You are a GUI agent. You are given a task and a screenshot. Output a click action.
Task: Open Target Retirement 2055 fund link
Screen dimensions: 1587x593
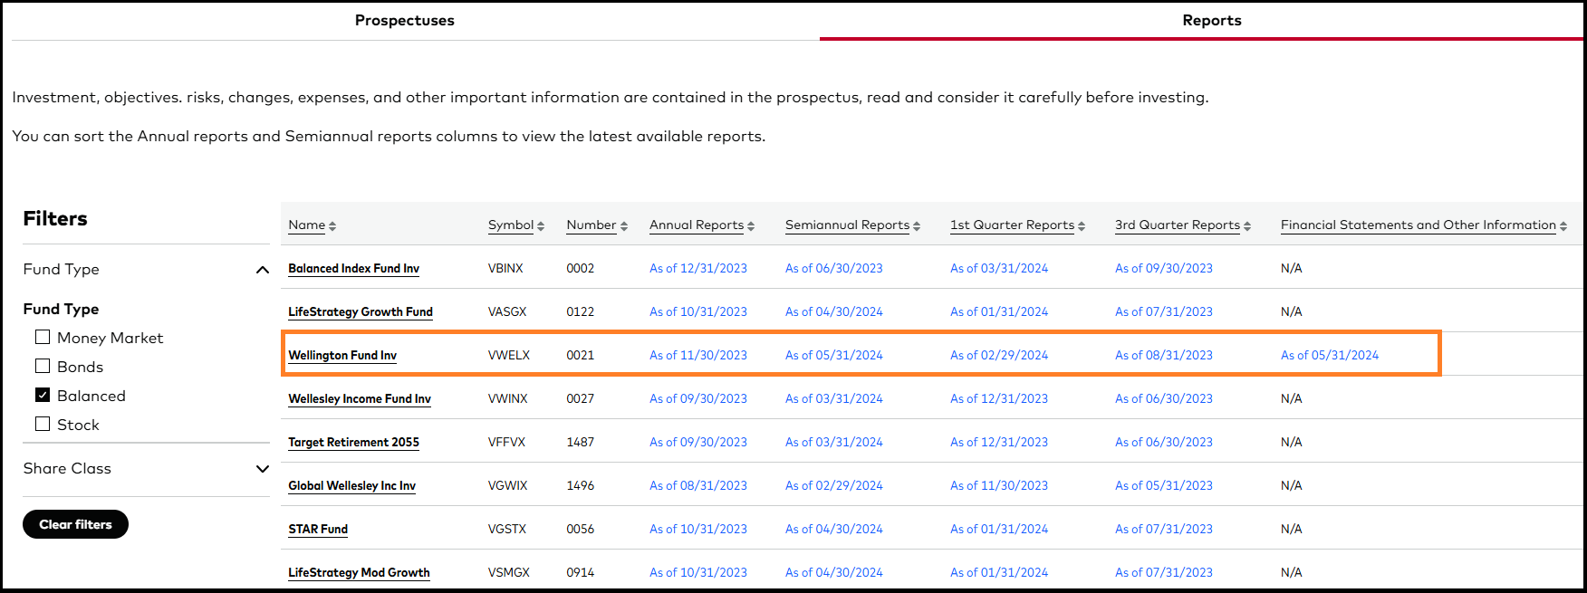353,443
